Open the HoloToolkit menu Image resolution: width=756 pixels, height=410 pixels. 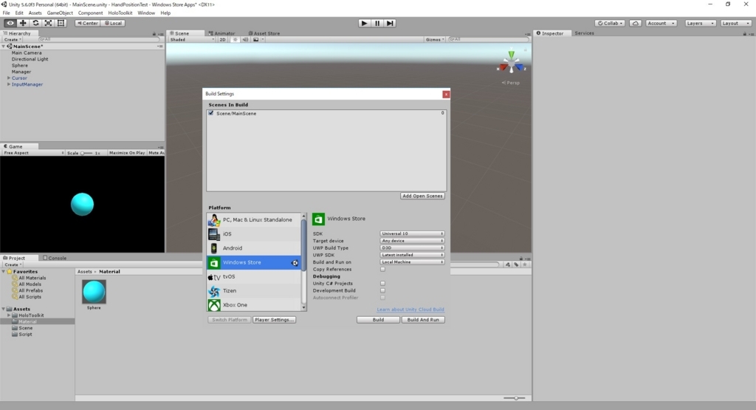pyautogui.click(x=120, y=13)
